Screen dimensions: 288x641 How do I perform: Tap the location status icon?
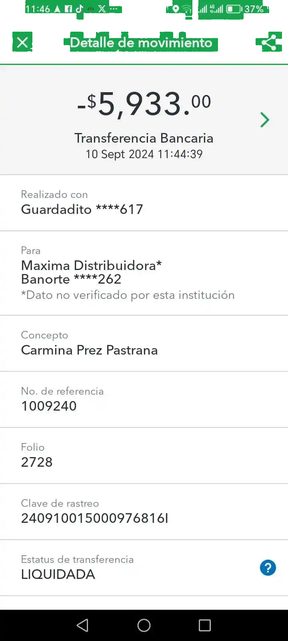[x=176, y=9]
